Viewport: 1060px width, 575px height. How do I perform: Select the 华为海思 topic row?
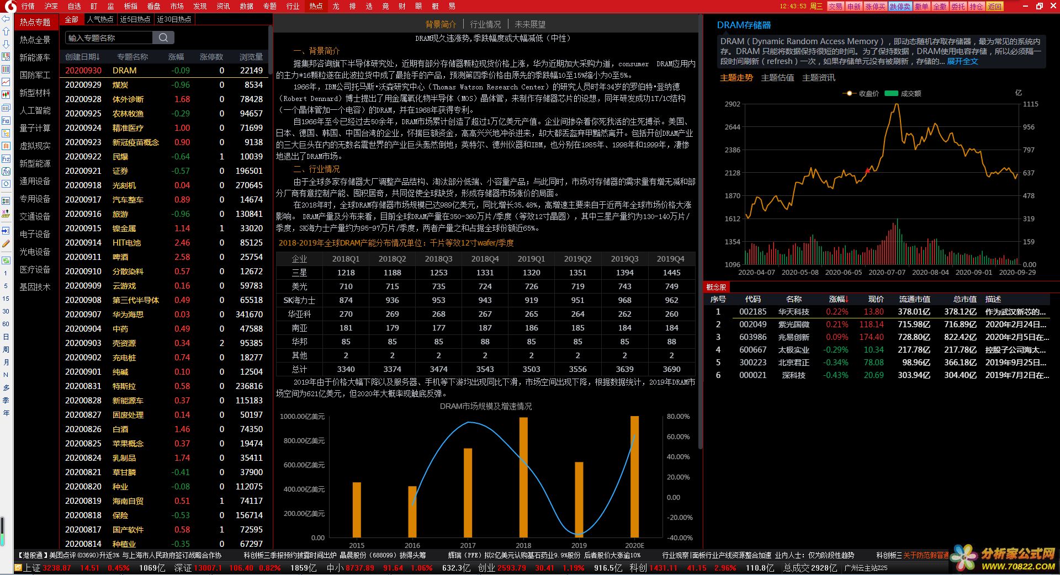click(165, 315)
